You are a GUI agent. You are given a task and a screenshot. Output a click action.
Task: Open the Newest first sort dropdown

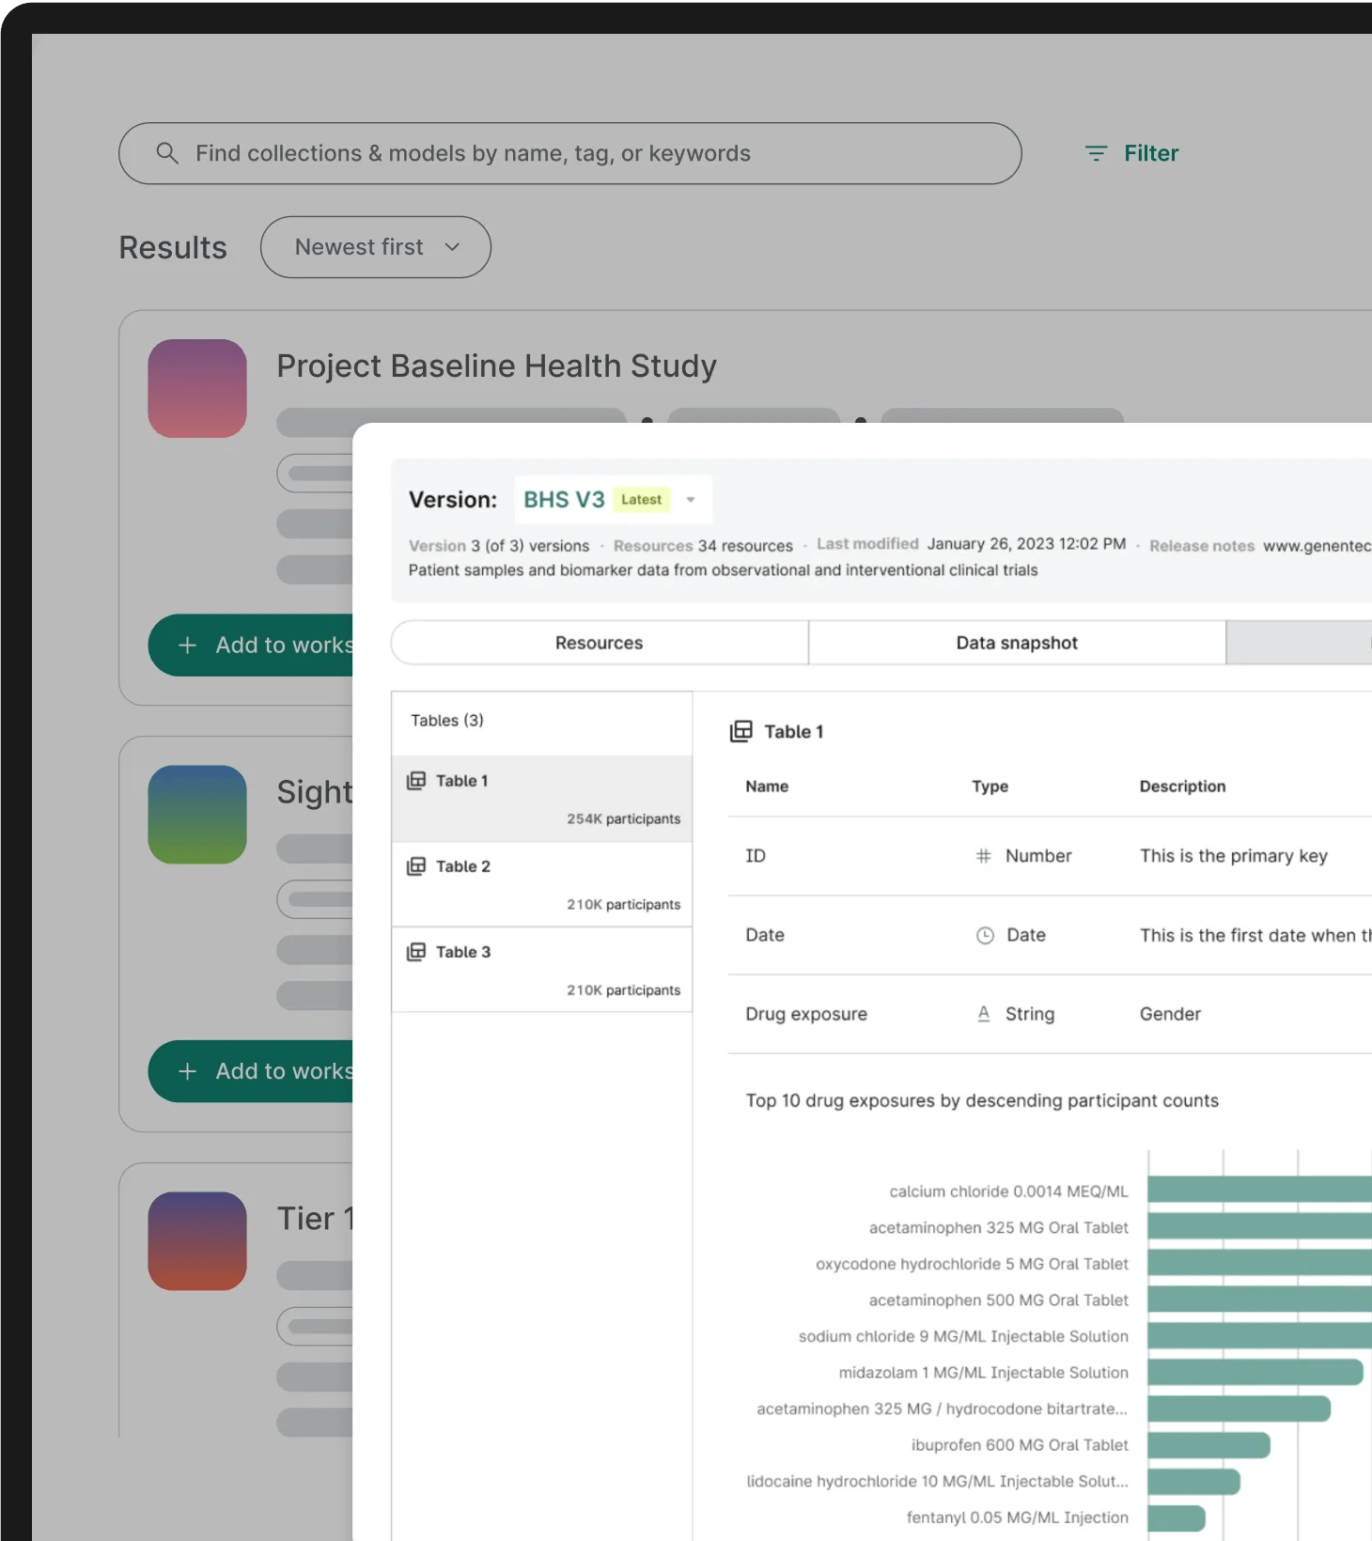tap(376, 247)
